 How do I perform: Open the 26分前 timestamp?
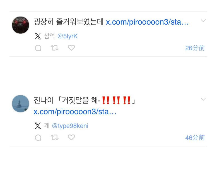[195, 48]
